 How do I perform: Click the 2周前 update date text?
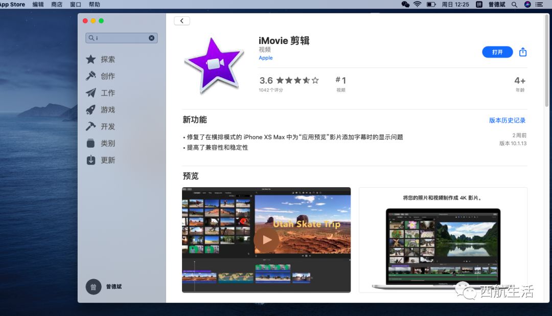coord(519,136)
